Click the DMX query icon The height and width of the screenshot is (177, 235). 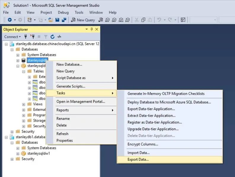(114, 20)
